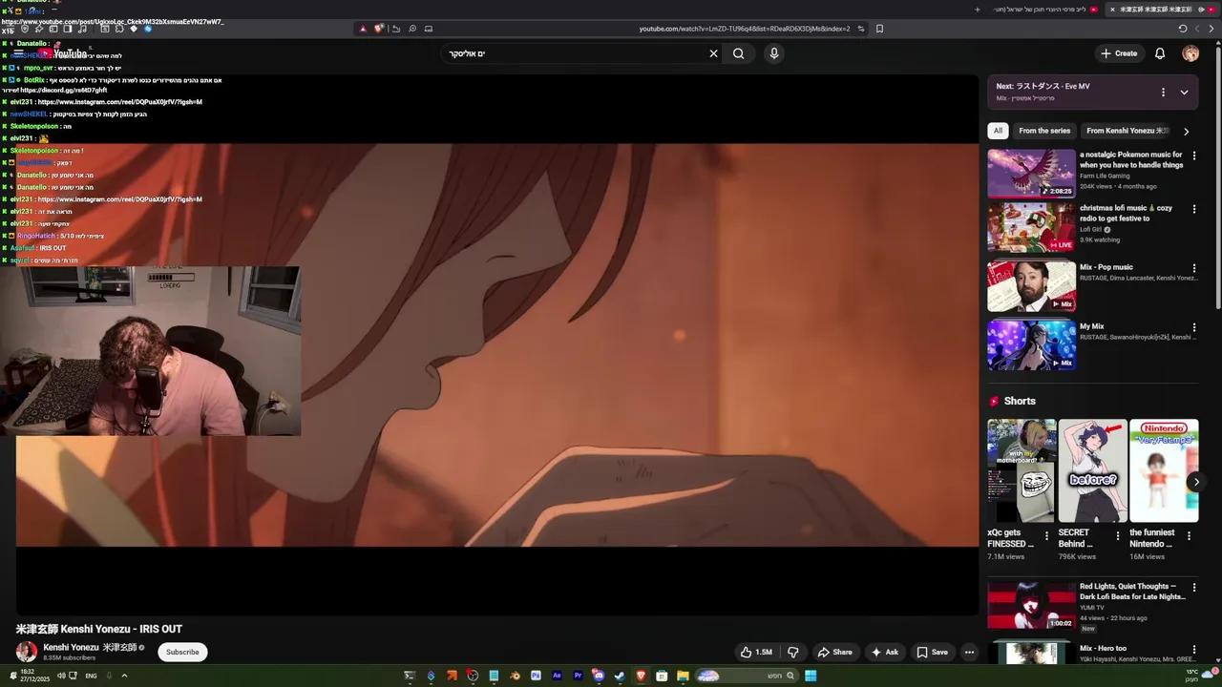The height and width of the screenshot is (687, 1222).
Task: Bookmark this page icon in address bar
Action: tap(879, 29)
